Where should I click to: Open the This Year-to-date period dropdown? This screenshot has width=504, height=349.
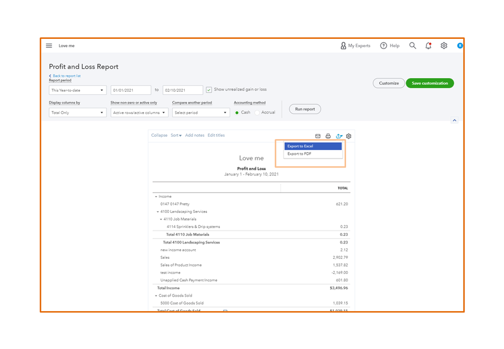(78, 90)
